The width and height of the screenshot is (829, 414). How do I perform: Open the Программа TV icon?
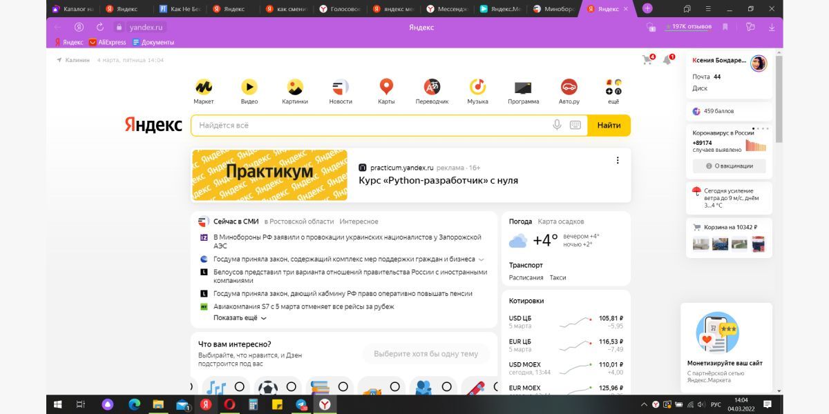pyautogui.click(x=523, y=87)
